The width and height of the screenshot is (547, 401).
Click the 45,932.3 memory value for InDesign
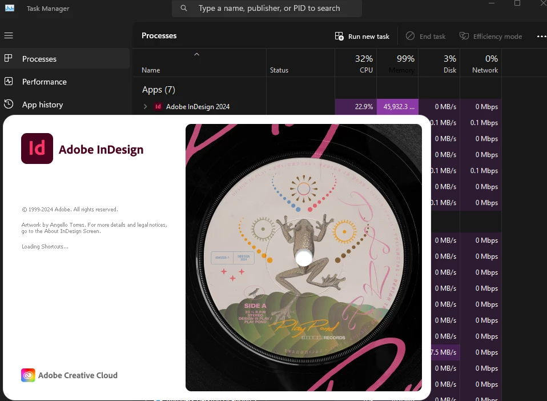click(397, 107)
